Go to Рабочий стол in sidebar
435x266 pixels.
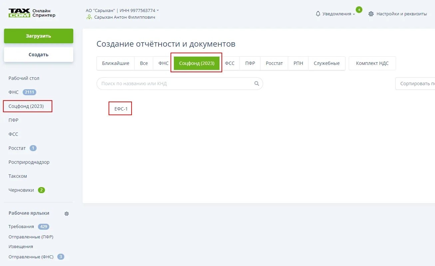(24, 78)
